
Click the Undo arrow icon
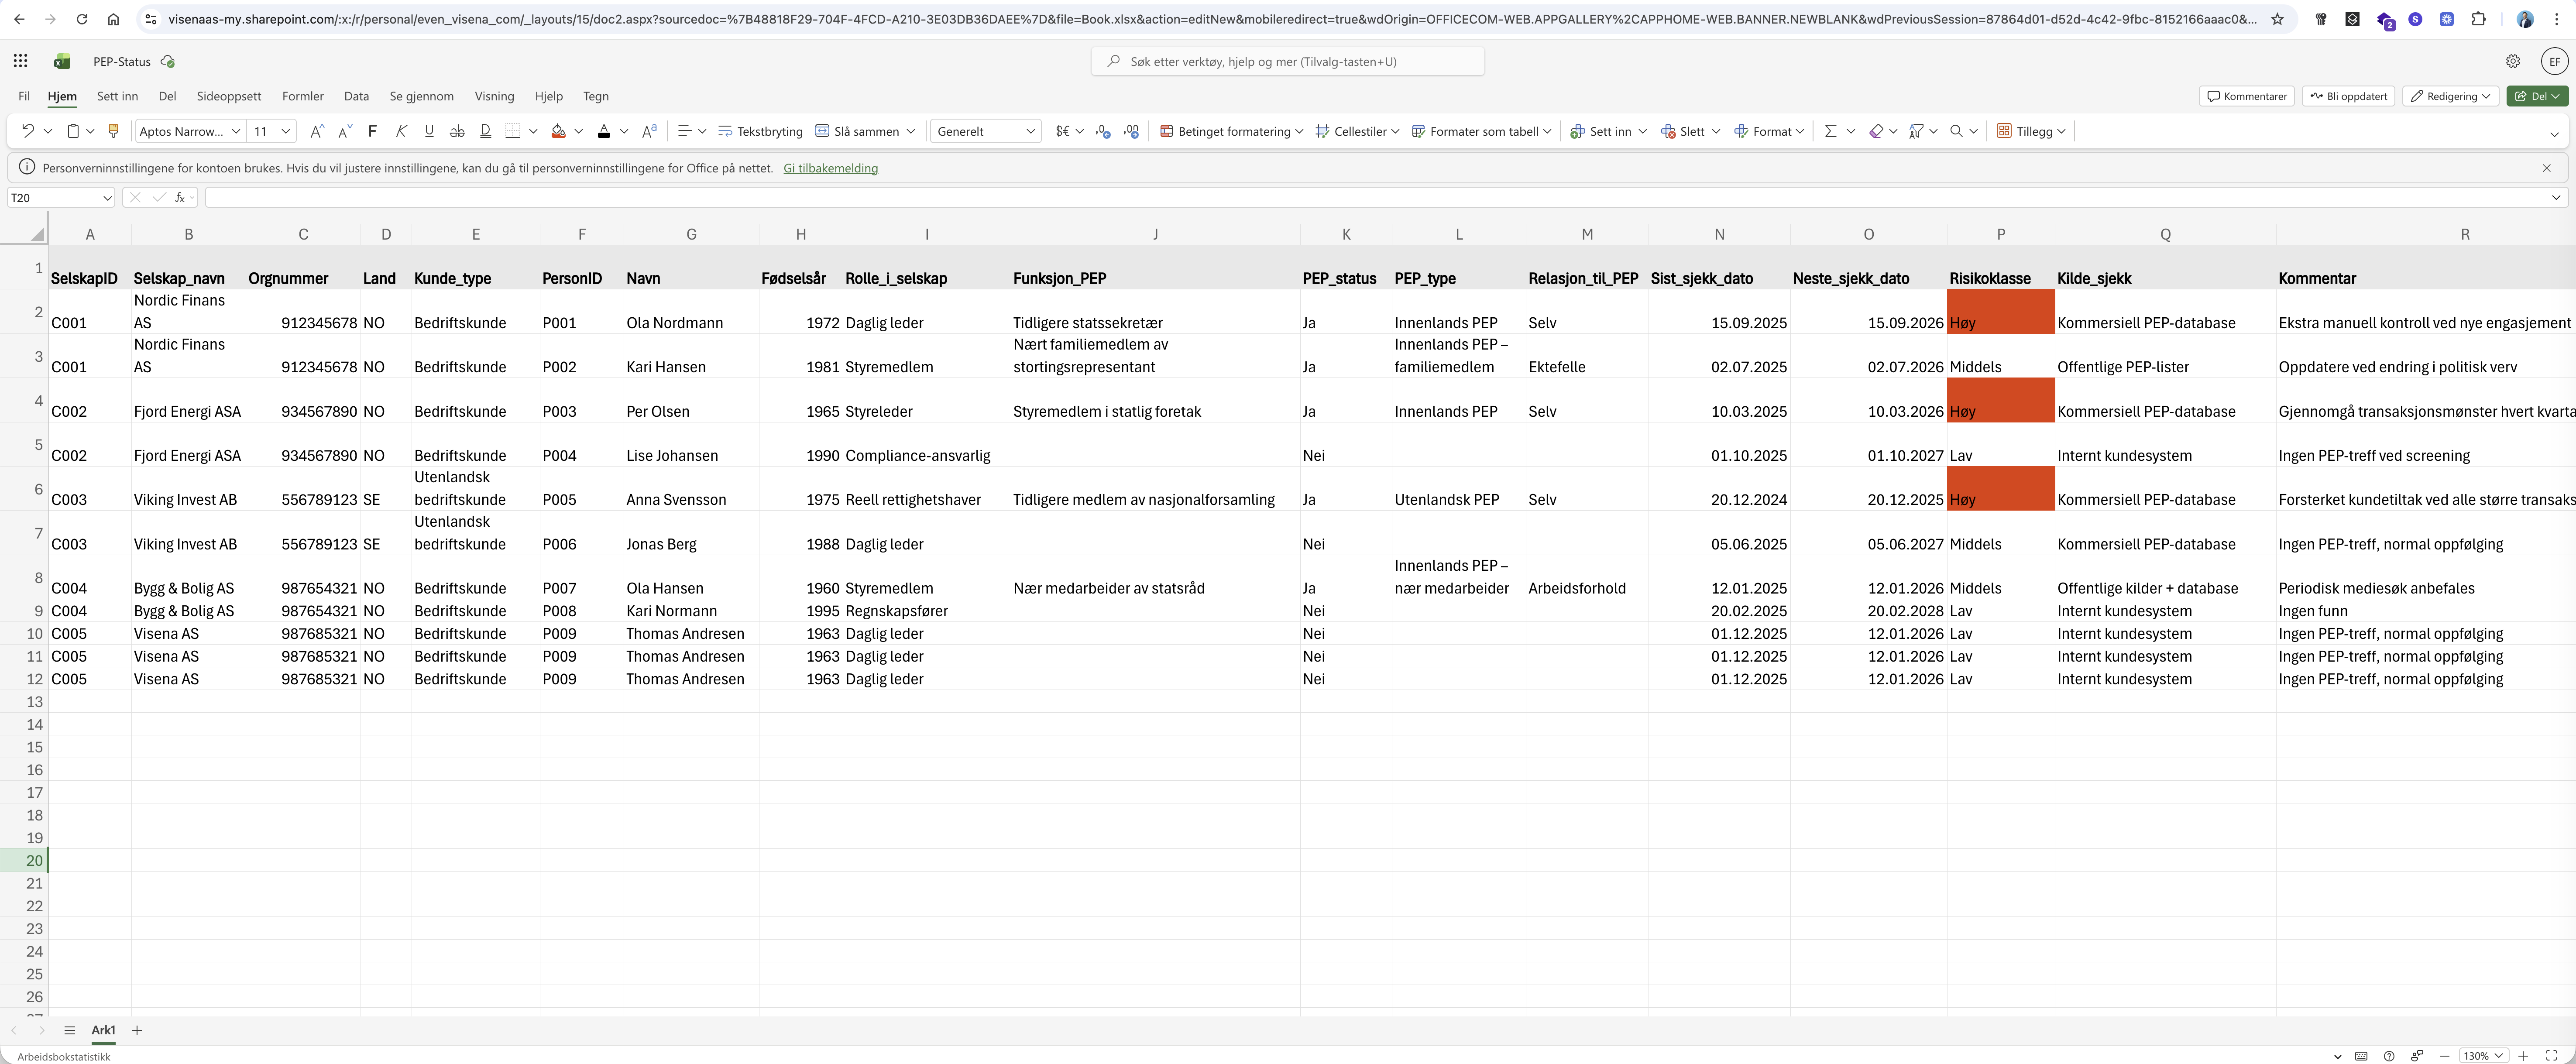tap(27, 131)
